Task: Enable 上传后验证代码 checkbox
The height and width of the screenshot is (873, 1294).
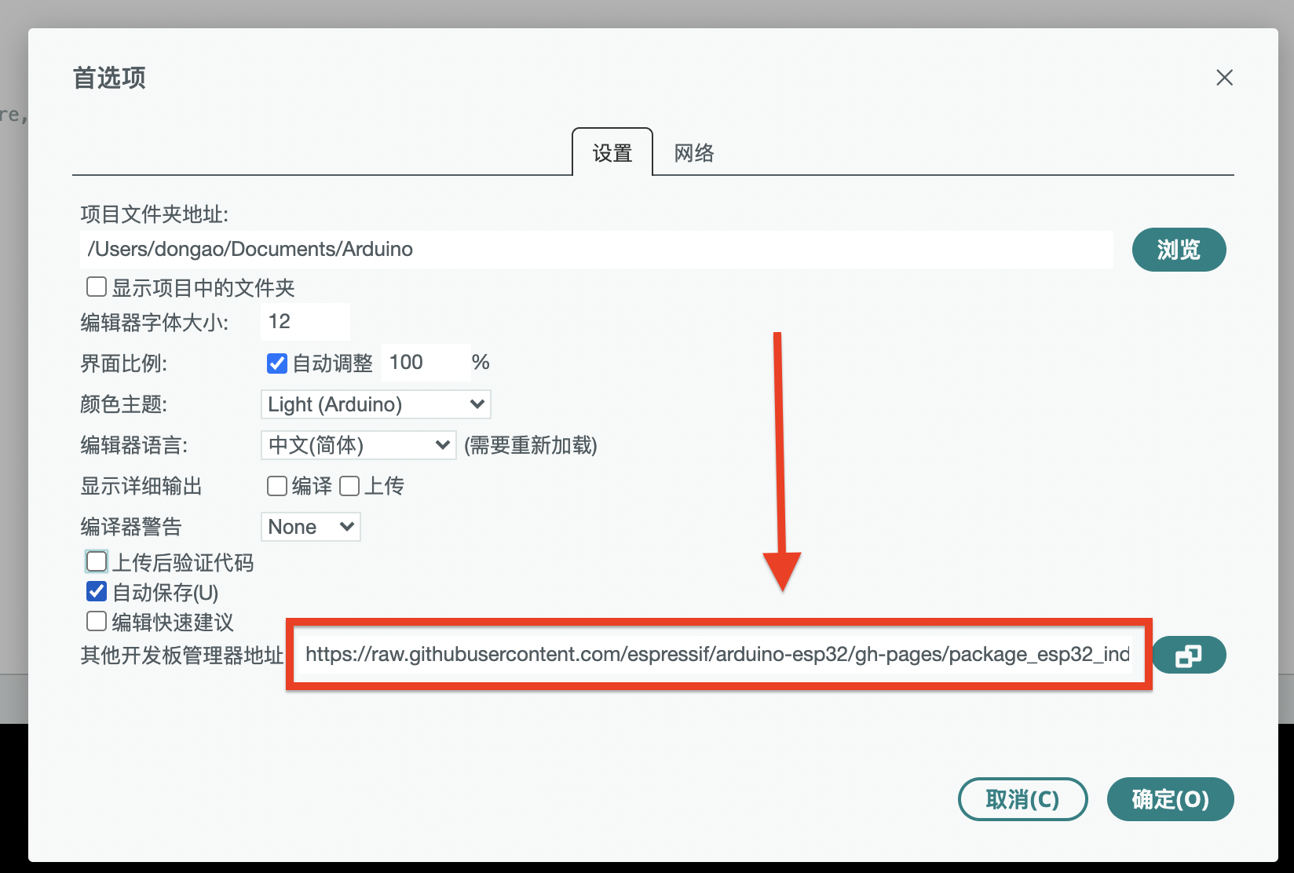Action: 97,561
